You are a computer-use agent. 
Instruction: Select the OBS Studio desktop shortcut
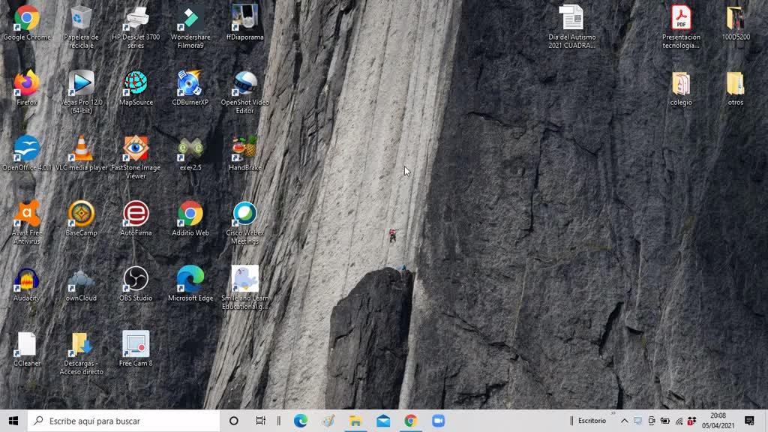(x=136, y=284)
